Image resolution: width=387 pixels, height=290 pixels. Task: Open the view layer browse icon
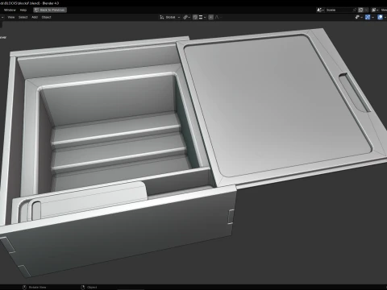(375, 10)
